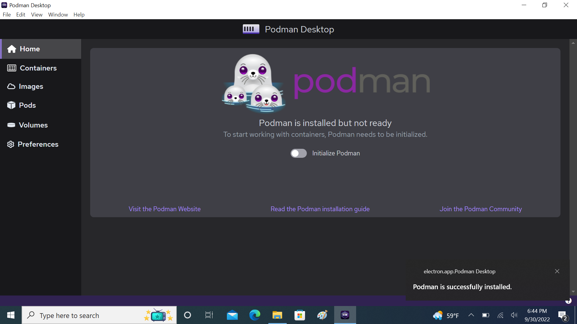
Task: Click the Podman Desktop taskbar icon
Action: (345, 315)
